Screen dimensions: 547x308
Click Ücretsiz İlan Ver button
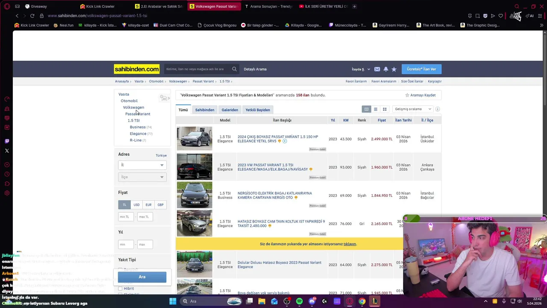421,69
